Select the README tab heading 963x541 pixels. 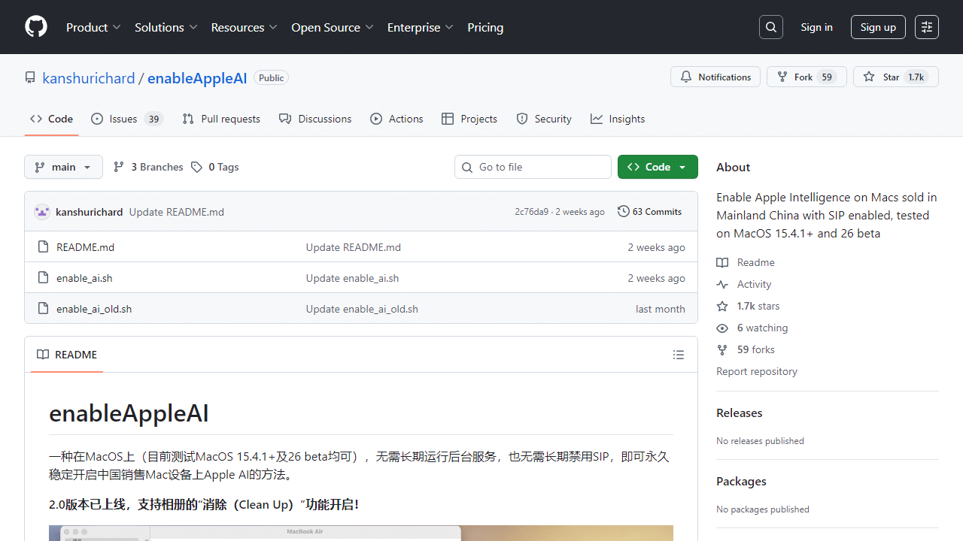pos(67,355)
